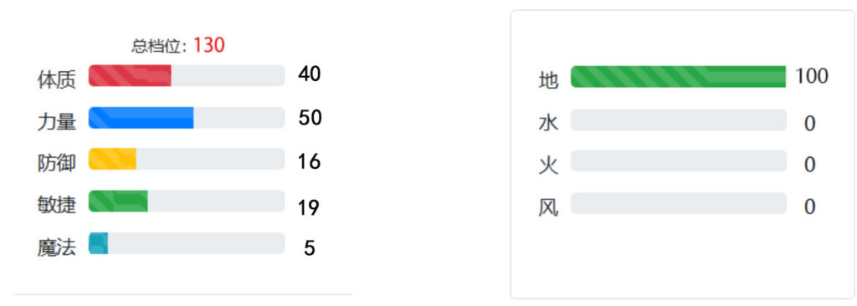Screen dimensions: 857x306
Task: Click the 地 value 100
Action: (812, 77)
